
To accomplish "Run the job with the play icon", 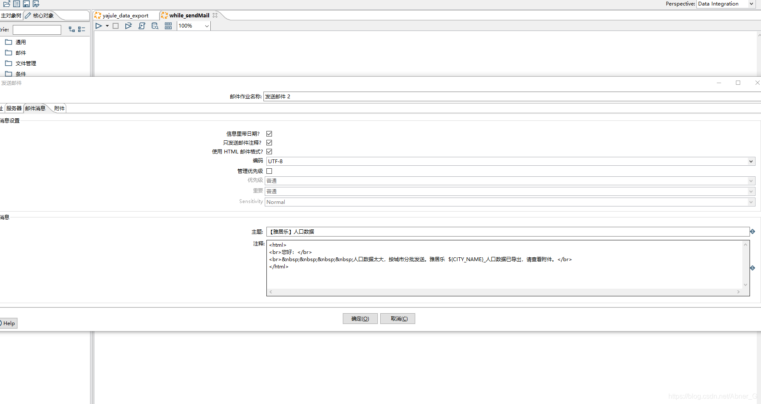I will tap(99, 26).
